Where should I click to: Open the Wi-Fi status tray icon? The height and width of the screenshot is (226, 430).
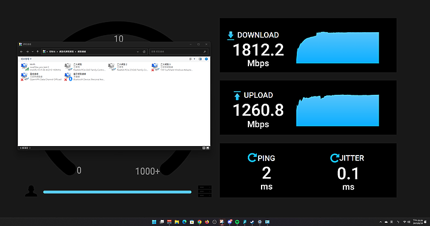tap(404, 222)
